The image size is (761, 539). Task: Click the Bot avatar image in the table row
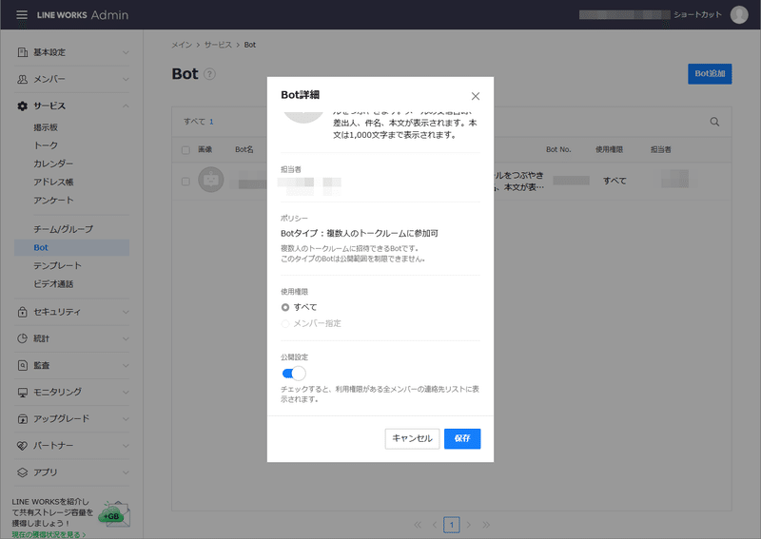210,180
